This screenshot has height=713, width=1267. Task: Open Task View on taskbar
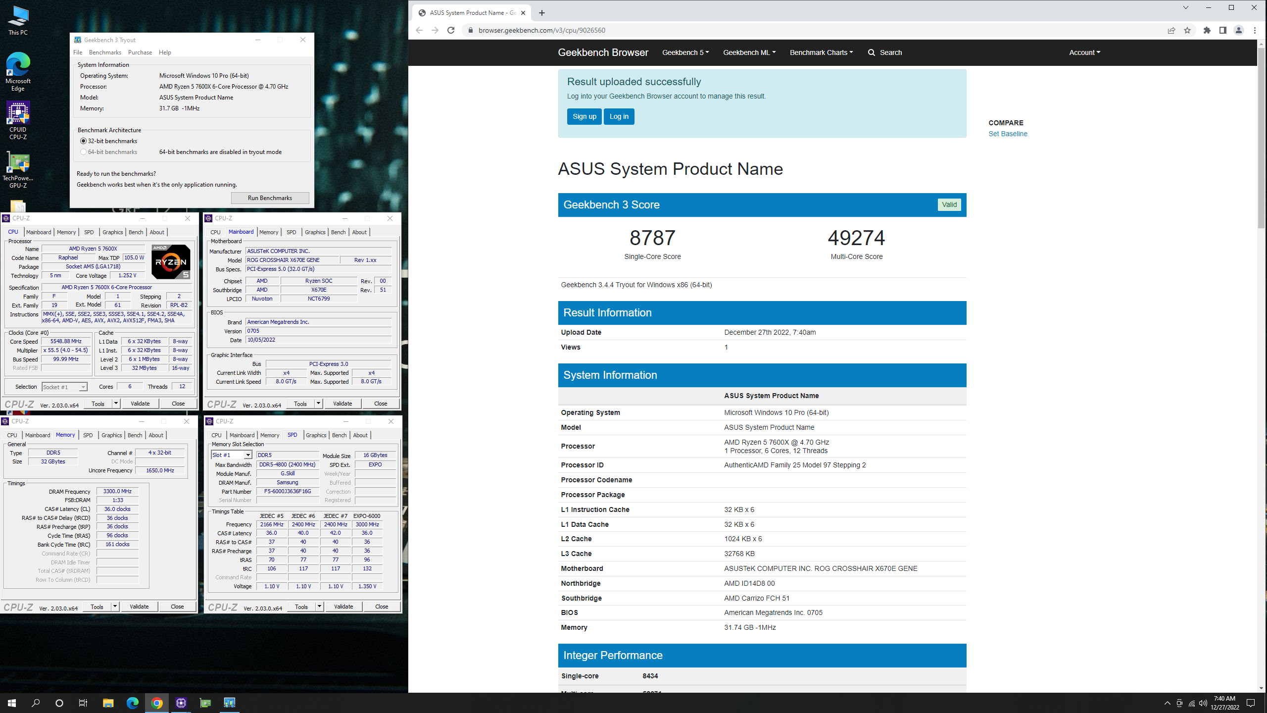[x=83, y=703]
